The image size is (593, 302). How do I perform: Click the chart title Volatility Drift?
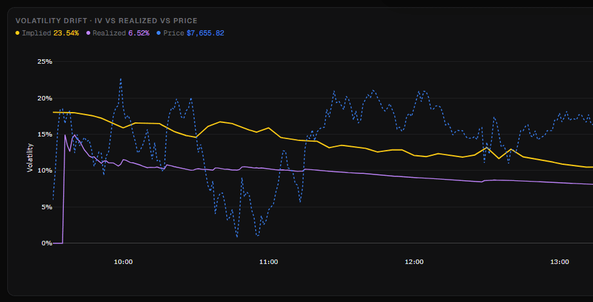coord(106,21)
